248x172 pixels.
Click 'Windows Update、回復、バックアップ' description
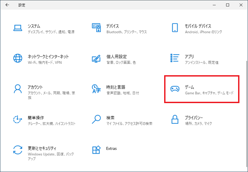click(51, 156)
